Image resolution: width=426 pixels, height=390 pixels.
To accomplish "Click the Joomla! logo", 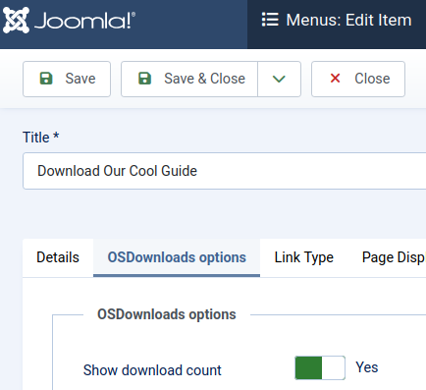I will (69, 21).
